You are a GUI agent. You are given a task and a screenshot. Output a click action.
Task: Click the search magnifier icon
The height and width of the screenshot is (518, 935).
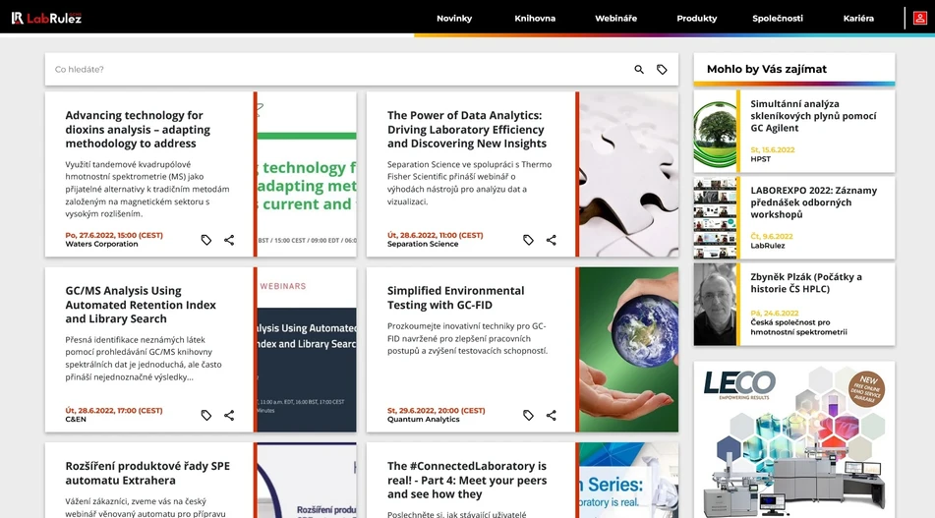[x=639, y=70]
